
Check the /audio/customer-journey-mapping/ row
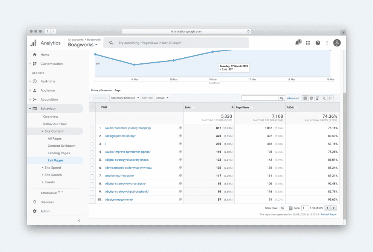92,128
